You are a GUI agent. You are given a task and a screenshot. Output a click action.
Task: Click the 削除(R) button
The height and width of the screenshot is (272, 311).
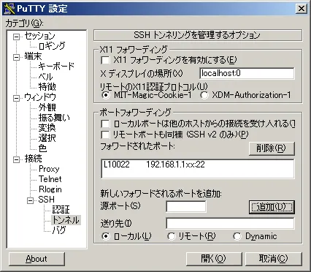272,148
